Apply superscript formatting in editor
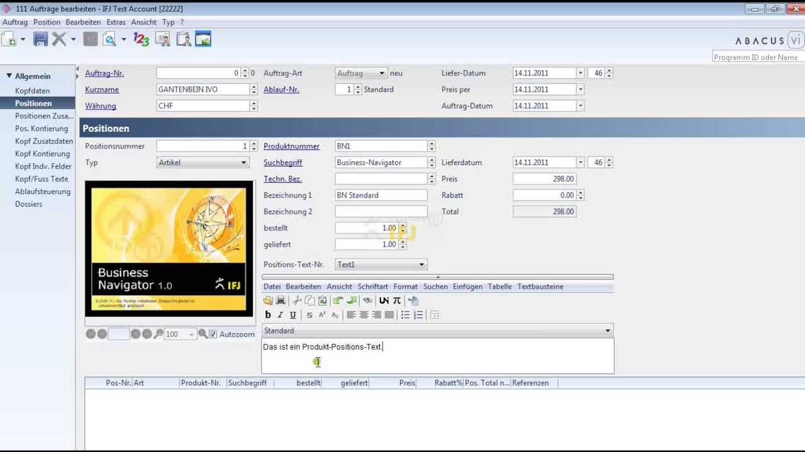Image resolution: width=805 pixels, height=452 pixels. tap(322, 315)
